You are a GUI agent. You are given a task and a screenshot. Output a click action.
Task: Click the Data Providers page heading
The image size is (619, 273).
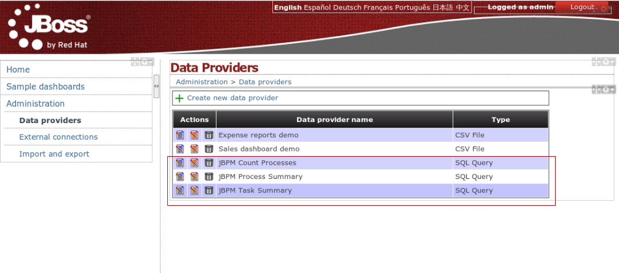[x=214, y=68]
